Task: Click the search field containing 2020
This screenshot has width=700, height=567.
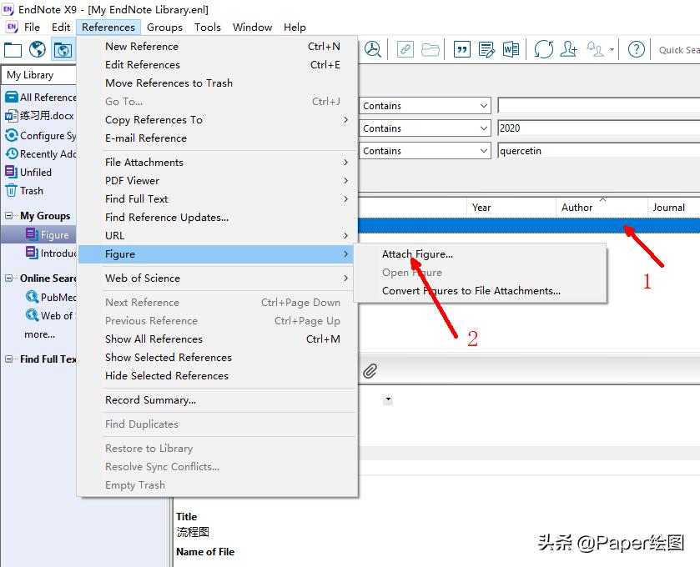Action: coord(597,128)
